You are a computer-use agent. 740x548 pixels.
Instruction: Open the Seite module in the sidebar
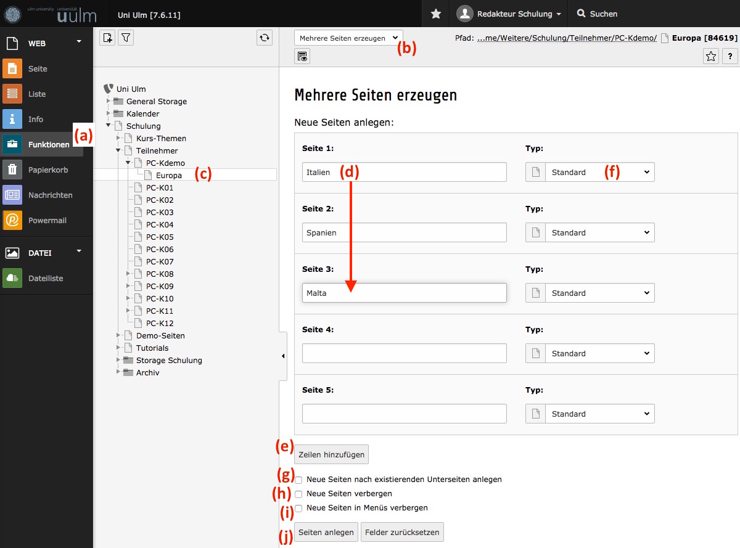tap(37, 69)
